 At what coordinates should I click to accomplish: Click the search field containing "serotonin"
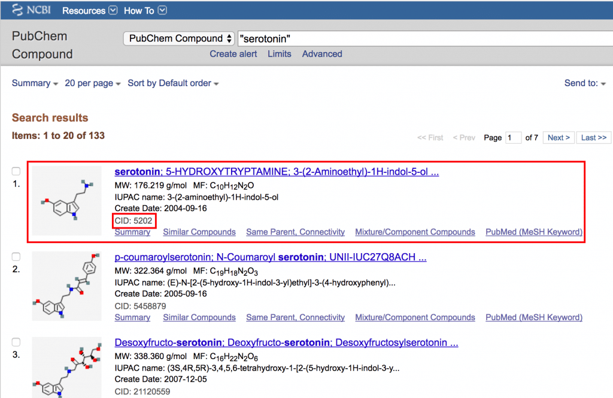point(426,39)
